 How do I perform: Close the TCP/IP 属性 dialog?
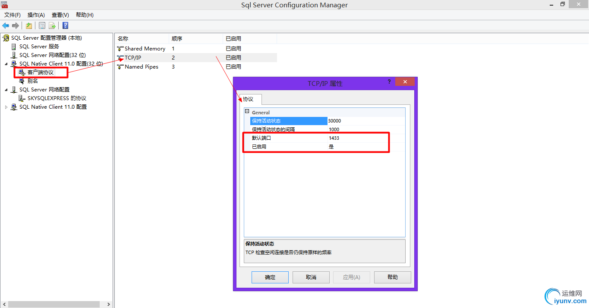click(405, 82)
